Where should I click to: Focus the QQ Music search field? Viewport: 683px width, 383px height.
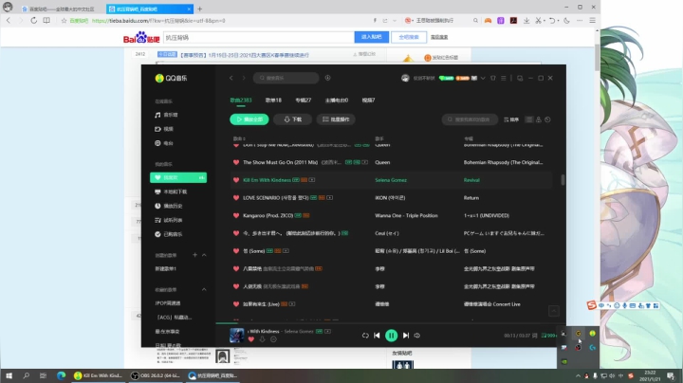286,78
